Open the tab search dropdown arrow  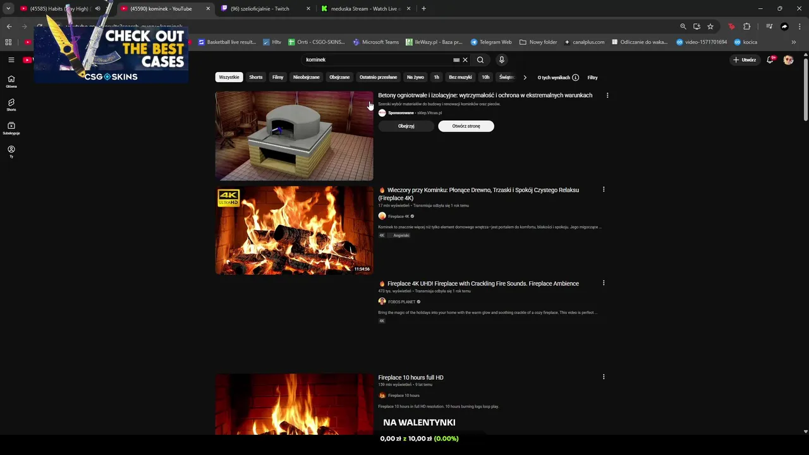click(8, 9)
